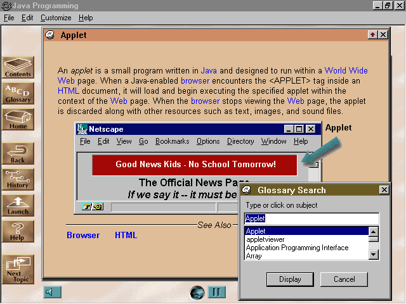Click the Applet window title icon
Image resolution: width=406 pixels, height=304 pixels.
[x=49, y=35]
